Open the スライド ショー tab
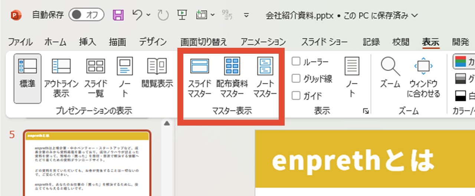Image resolution: width=475 pixels, height=196 pixels. coord(324,42)
